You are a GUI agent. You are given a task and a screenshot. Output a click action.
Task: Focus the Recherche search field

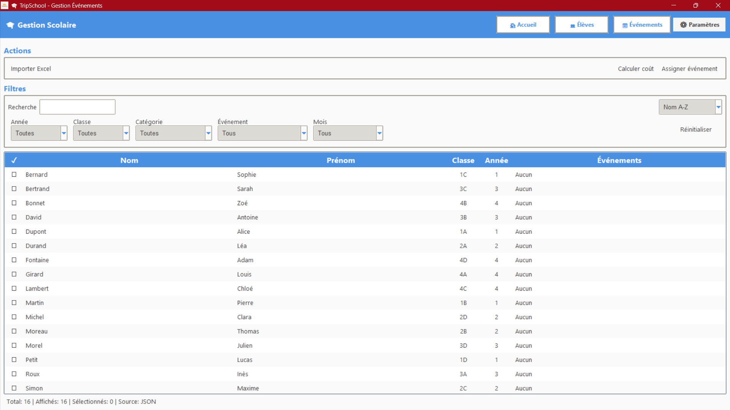(78, 107)
